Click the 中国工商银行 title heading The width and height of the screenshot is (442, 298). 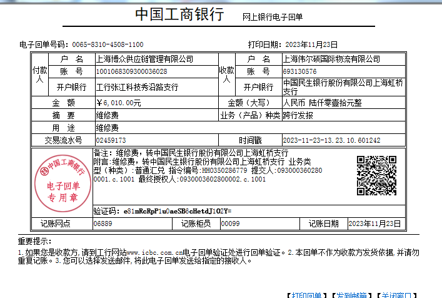[x=179, y=16]
